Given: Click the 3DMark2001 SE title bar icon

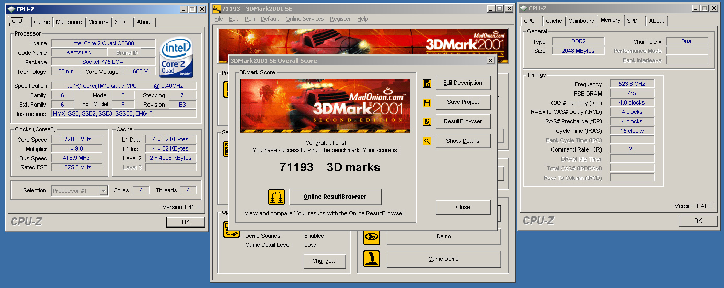Looking at the screenshot, I should [x=217, y=9].
